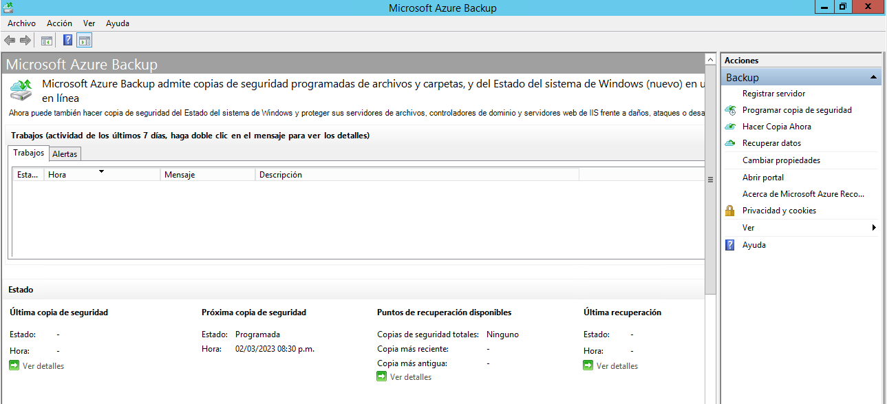The width and height of the screenshot is (887, 404).
Task: Click the Hacer Copia Ahora cloud icon
Action: [x=730, y=126]
